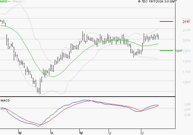Click the 2000 price axis label
Viewport: 193px width, 135px height.
tap(187, 40)
